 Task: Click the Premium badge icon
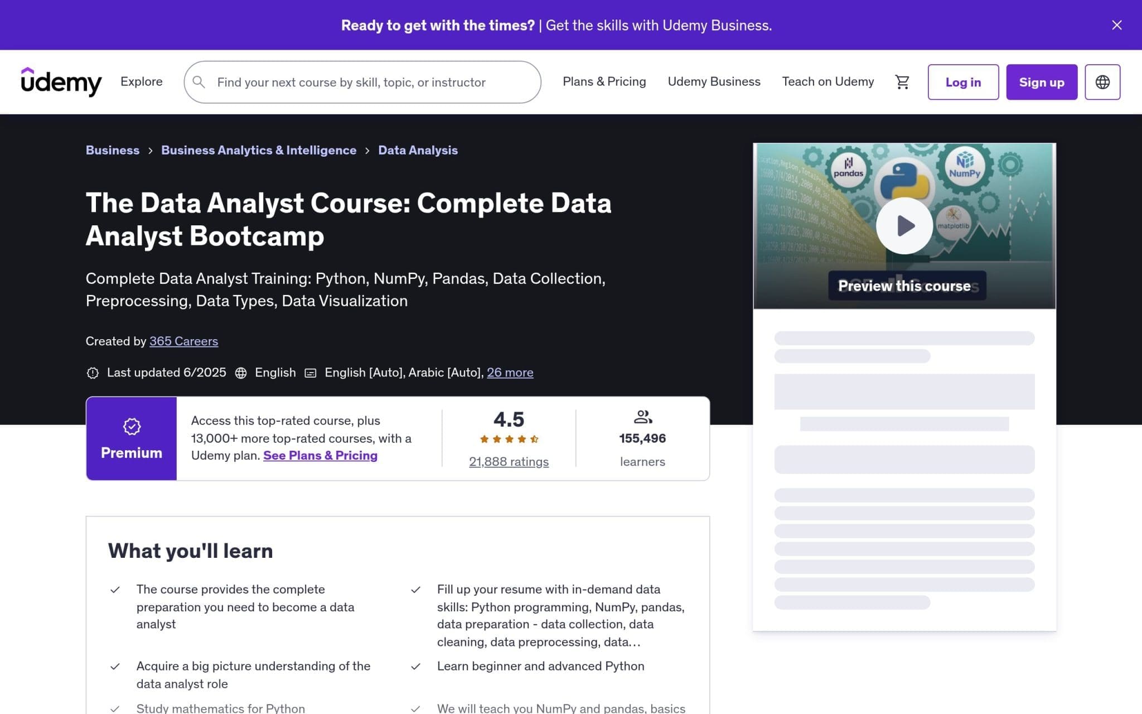point(132,427)
